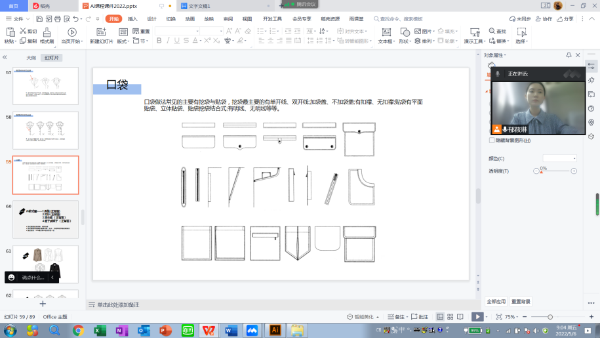Open the 75% zoom level dropdown
Image resolution: width=600 pixels, height=338 pixels.
click(511, 316)
